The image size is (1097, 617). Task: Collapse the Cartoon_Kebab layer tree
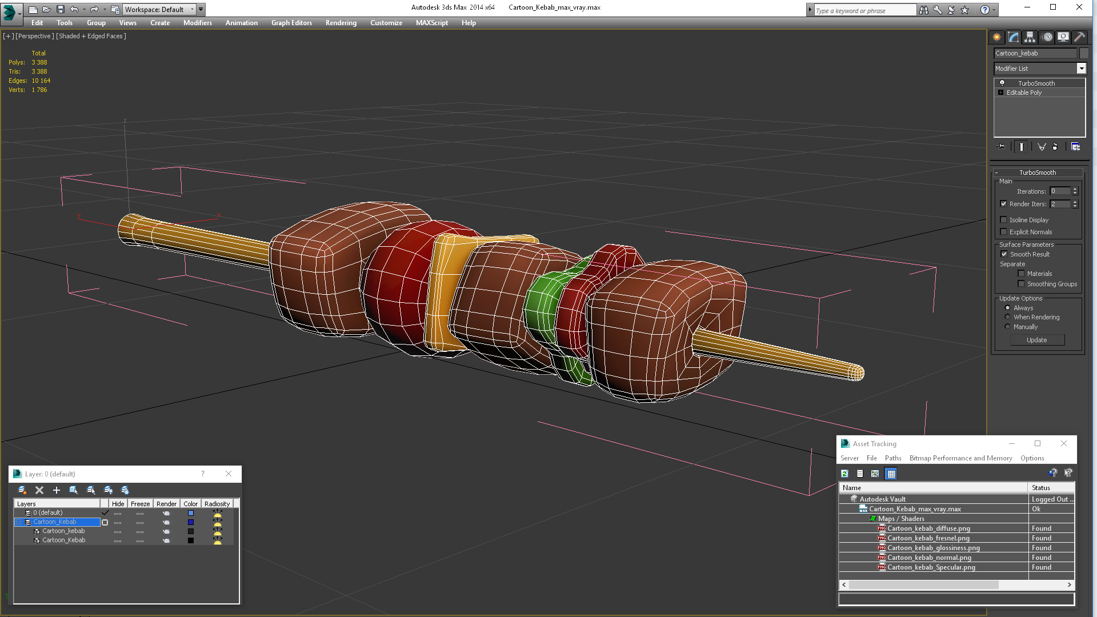click(x=18, y=522)
